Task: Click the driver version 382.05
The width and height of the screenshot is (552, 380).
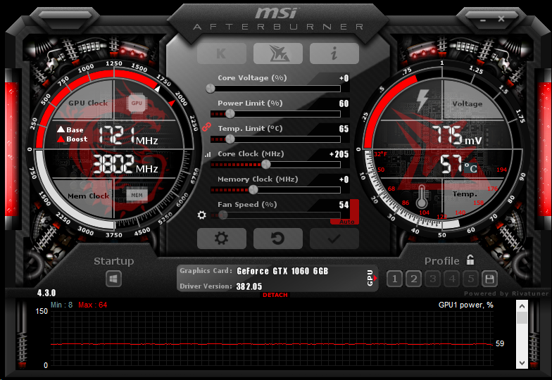Action: (249, 286)
